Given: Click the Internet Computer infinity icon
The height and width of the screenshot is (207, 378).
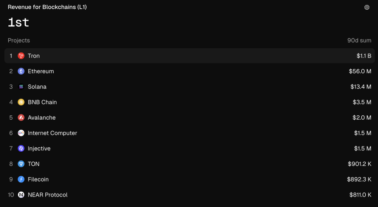Looking at the screenshot, I should pyautogui.click(x=21, y=133).
